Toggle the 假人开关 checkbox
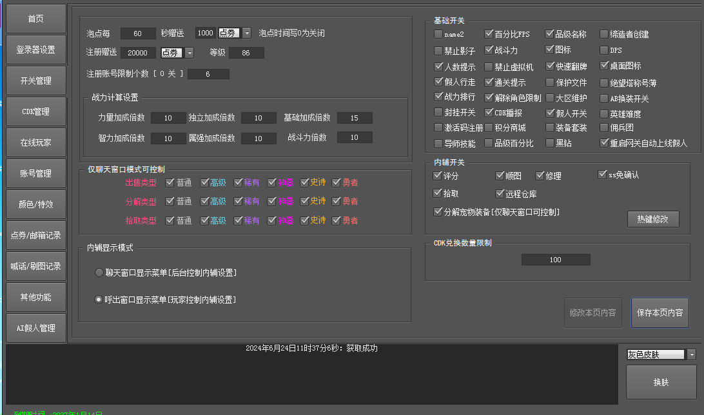Image resolution: width=704 pixels, height=415 pixels. pos(550,113)
